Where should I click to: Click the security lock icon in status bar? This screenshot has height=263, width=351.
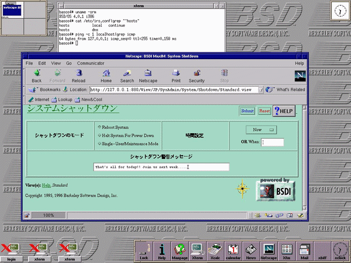pyautogui.click(x=27, y=215)
